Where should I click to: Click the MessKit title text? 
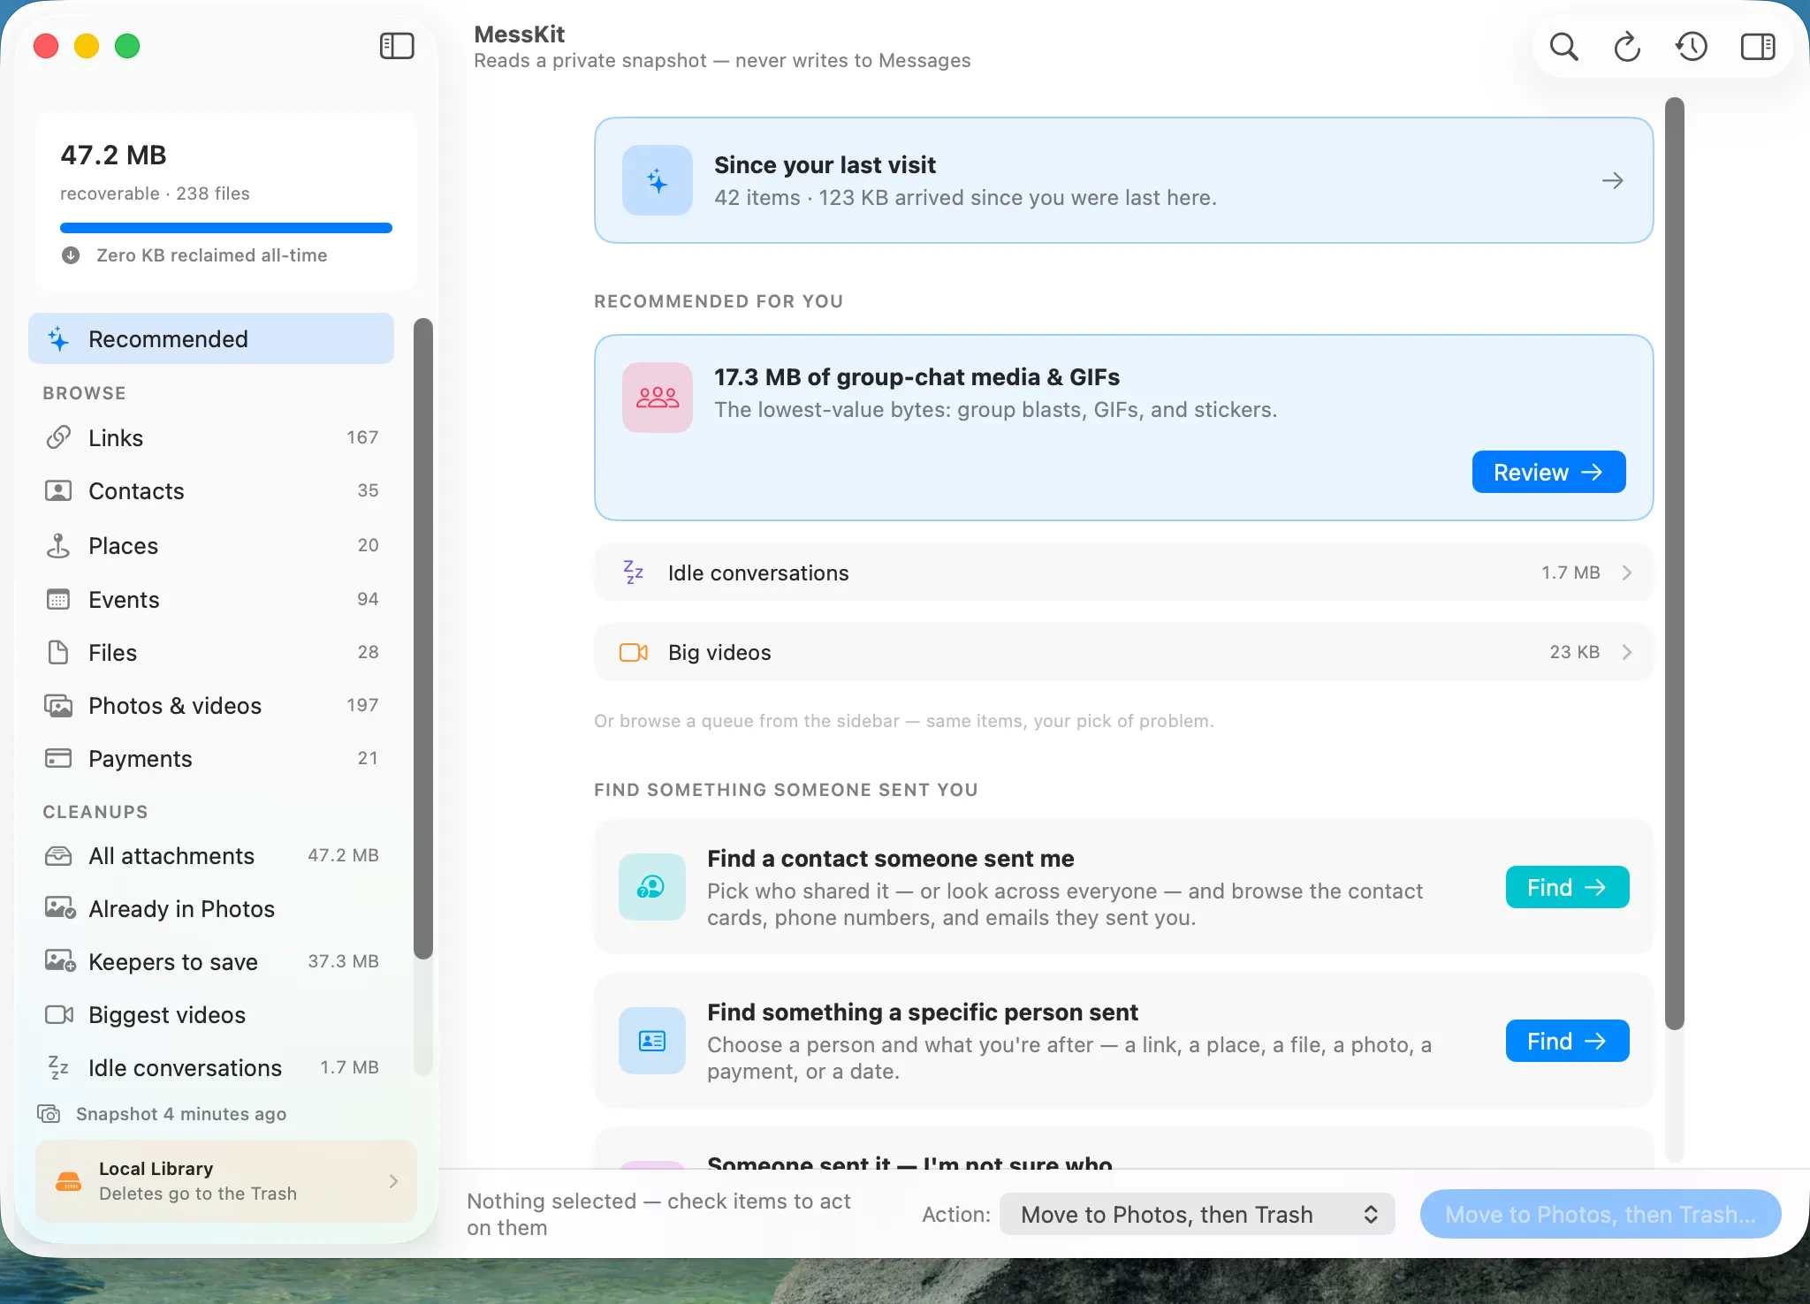coord(520,34)
